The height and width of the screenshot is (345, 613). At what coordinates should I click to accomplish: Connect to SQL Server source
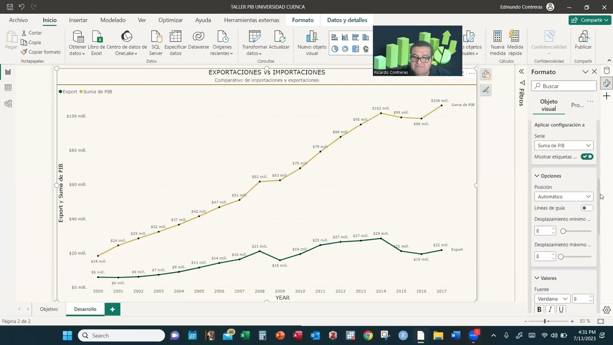pyautogui.click(x=156, y=43)
